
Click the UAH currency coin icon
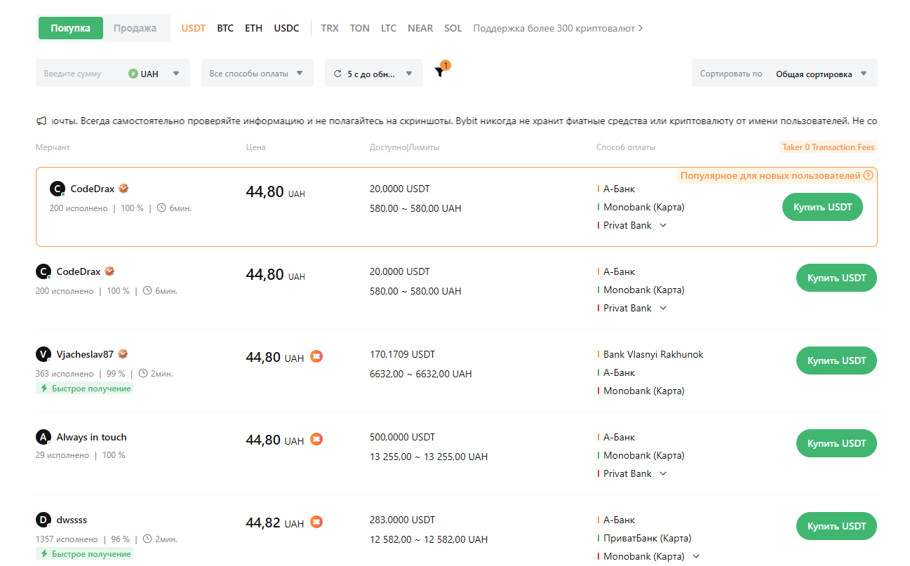pyautogui.click(x=133, y=73)
